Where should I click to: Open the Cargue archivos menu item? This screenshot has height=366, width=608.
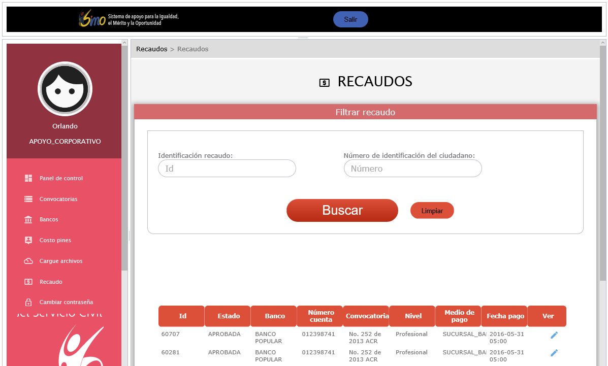(x=61, y=261)
